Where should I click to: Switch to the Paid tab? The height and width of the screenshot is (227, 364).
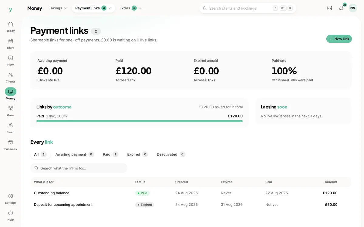click(x=110, y=154)
